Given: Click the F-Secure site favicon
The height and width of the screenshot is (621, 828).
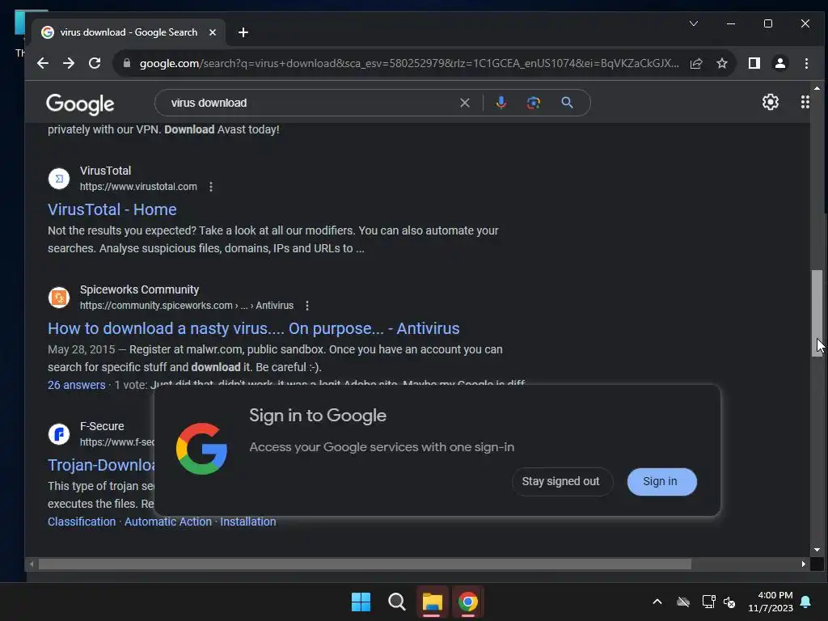Looking at the screenshot, I should [x=59, y=434].
